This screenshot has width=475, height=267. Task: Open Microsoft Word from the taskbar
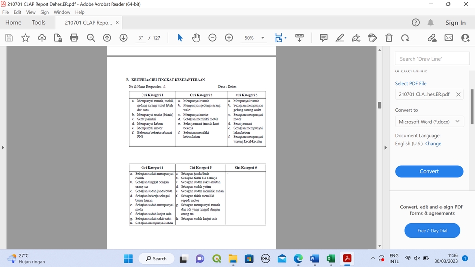(315, 258)
